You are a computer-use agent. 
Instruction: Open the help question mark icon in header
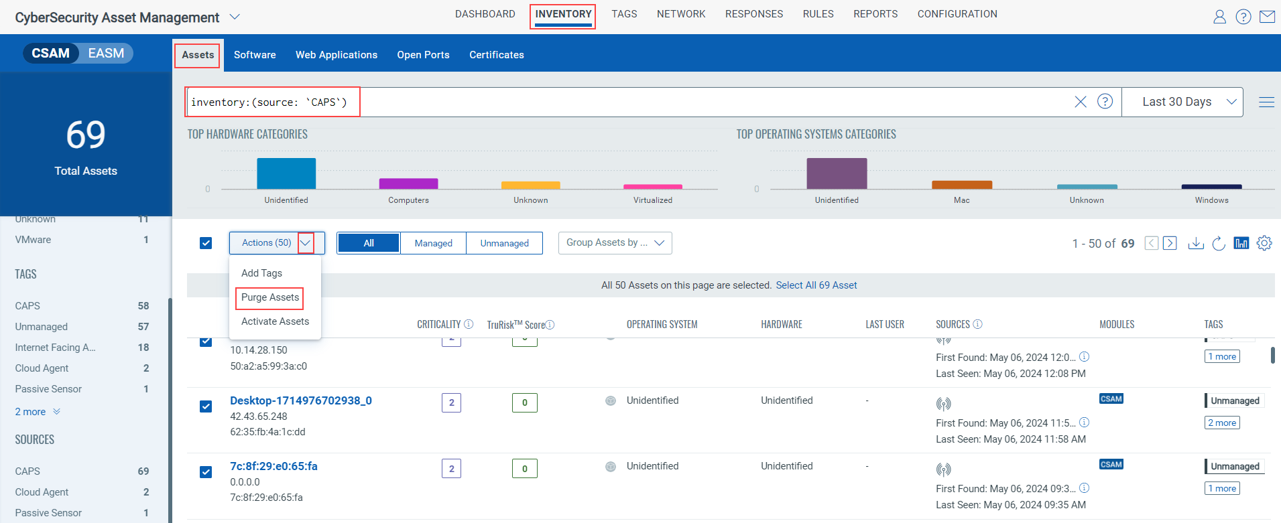(x=1243, y=17)
